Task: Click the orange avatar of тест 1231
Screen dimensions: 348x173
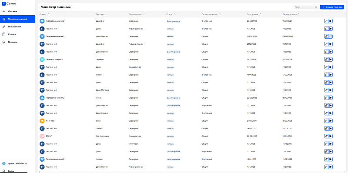Action: point(42,121)
